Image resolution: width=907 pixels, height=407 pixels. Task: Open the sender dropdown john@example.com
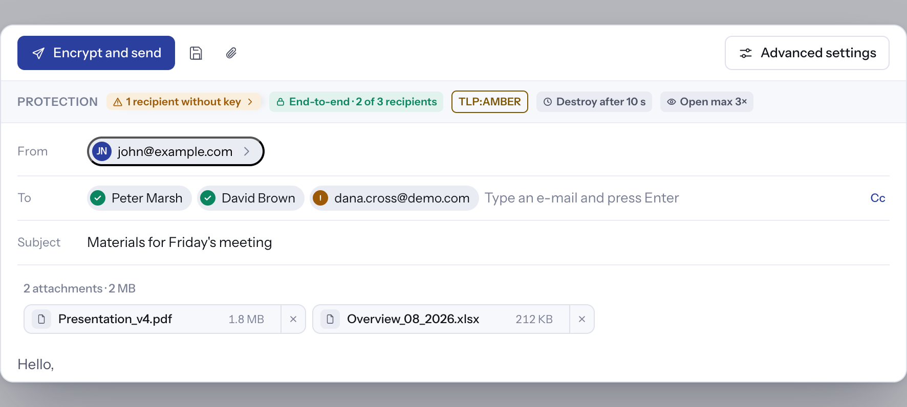tap(176, 151)
